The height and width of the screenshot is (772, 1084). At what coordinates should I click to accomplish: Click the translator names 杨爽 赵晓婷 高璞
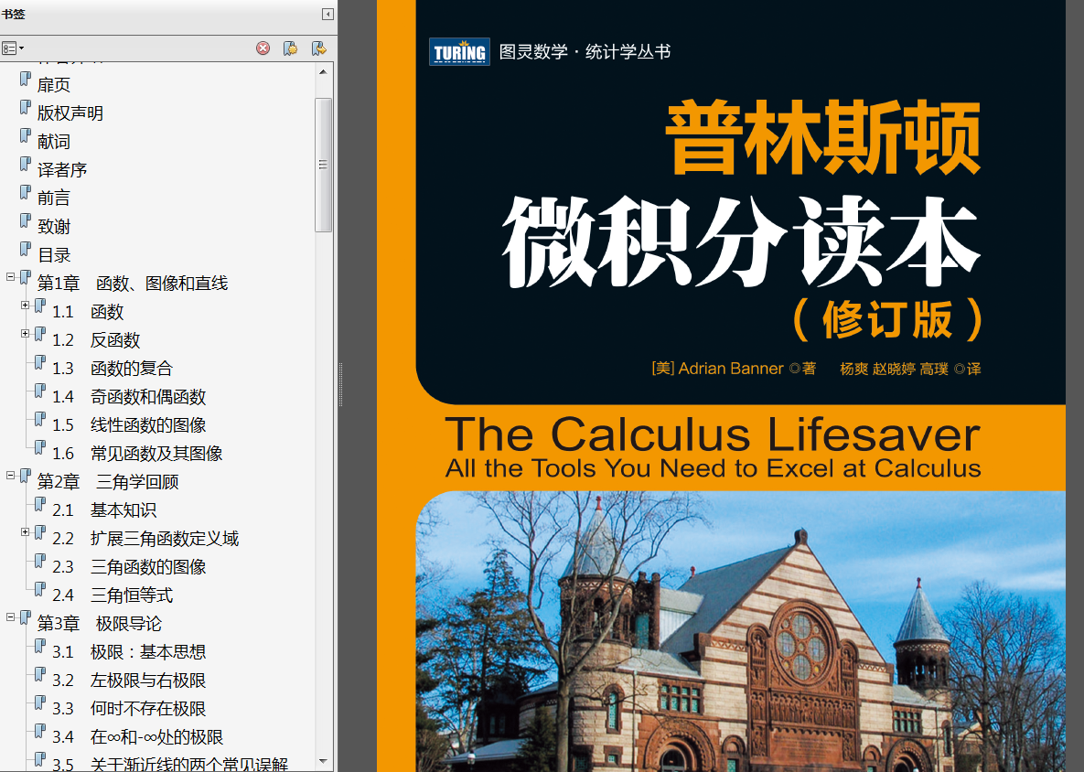click(894, 369)
